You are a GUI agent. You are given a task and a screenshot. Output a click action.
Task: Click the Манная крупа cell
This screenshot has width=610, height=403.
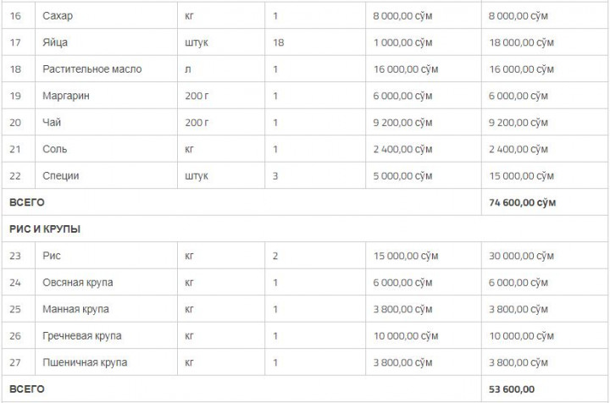(75, 309)
